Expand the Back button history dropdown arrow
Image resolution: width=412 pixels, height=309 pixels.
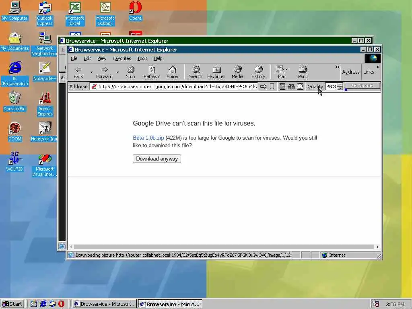point(91,72)
